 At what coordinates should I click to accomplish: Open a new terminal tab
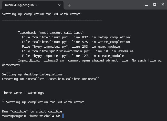tap(69, 5)
